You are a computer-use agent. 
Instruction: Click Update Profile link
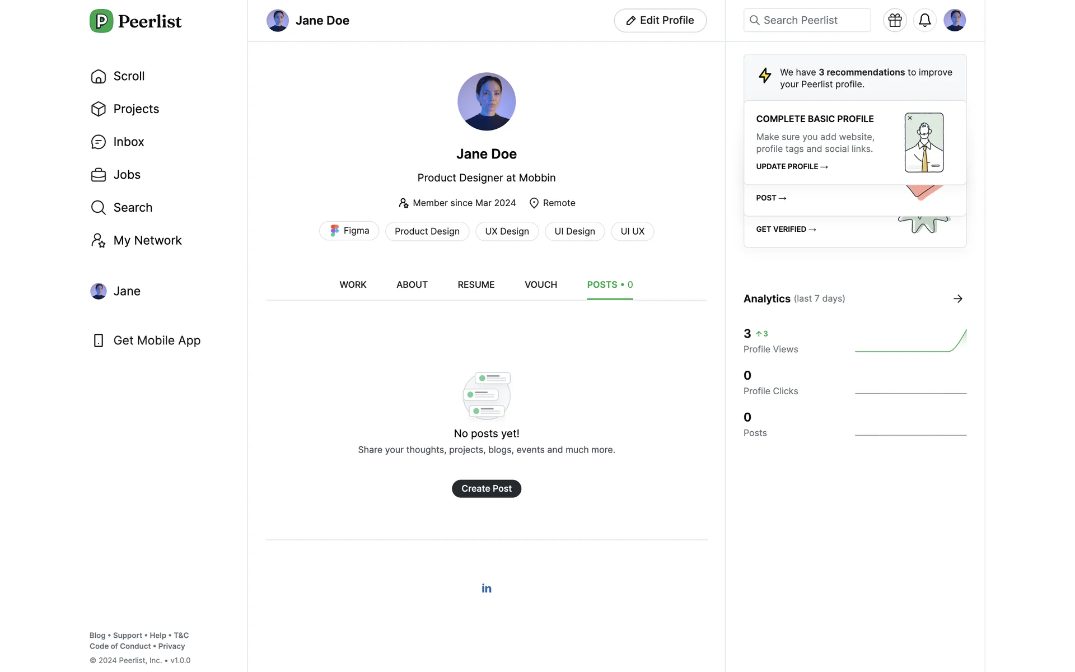pyautogui.click(x=792, y=166)
